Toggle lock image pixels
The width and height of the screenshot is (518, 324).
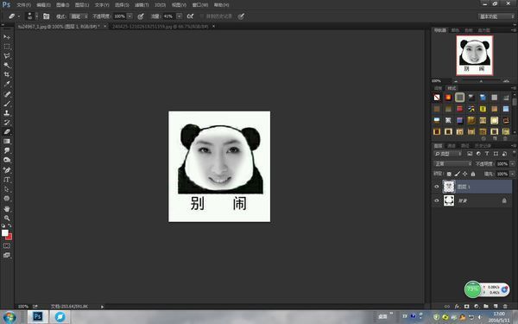pos(457,174)
